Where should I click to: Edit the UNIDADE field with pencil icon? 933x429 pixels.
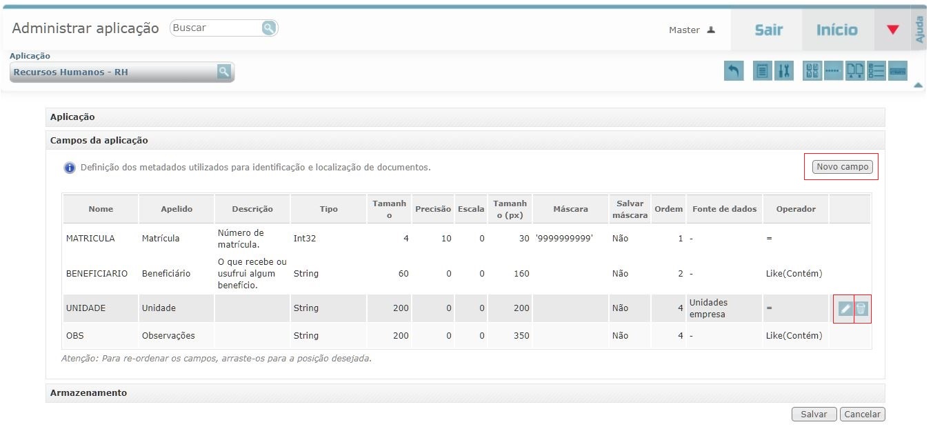coord(845,309)
